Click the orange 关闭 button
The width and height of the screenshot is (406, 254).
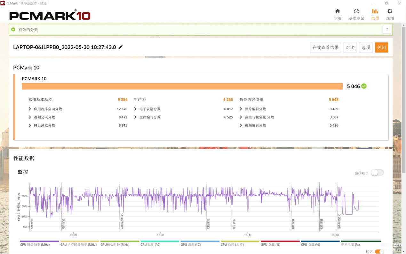point(381,47)
